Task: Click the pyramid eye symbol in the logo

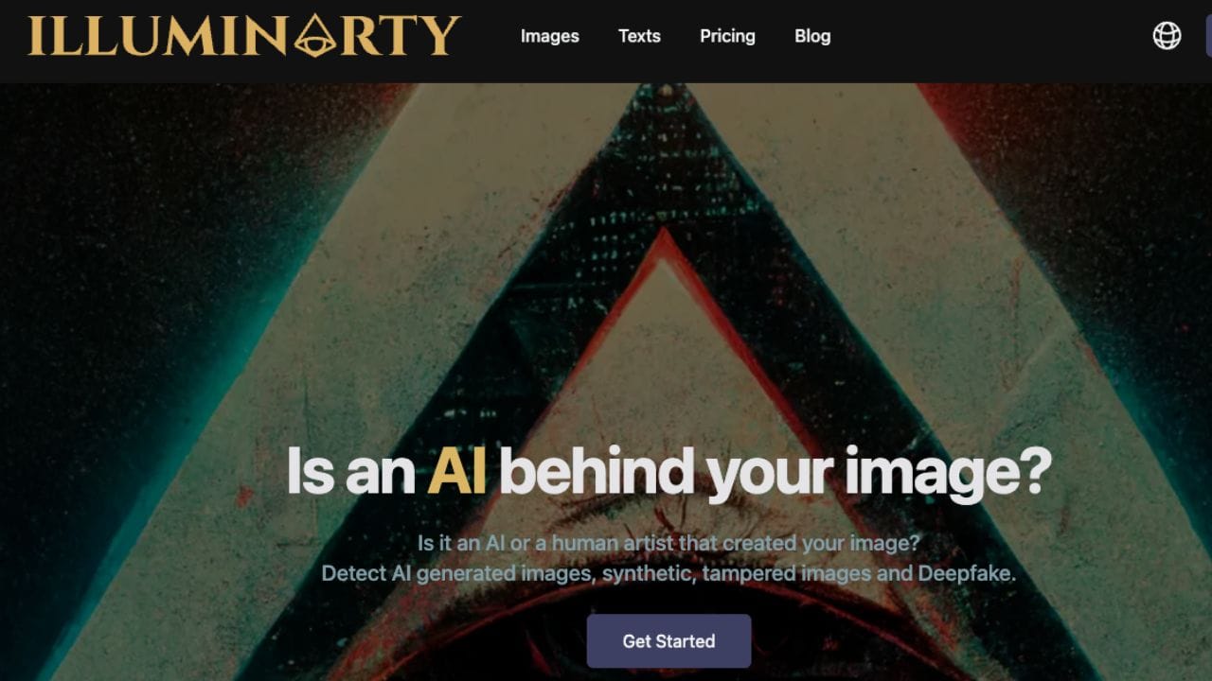Action: coord(315,38)
